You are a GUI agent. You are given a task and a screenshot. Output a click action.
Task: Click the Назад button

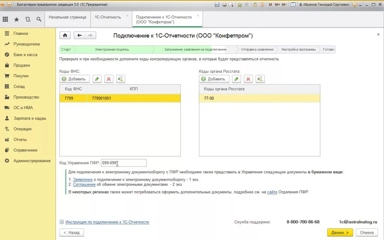[72, 232]
